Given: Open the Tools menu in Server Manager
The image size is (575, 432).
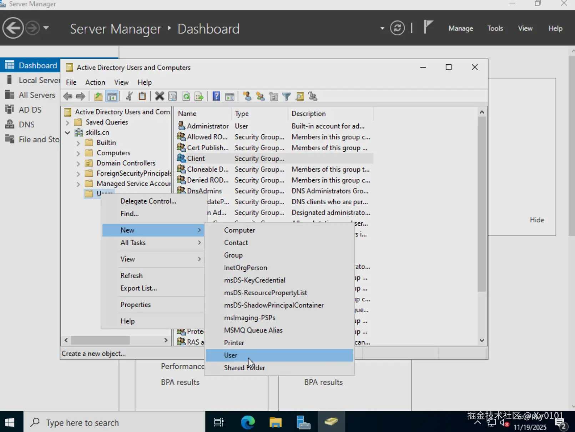Looking at the screenshot, I should click(x=495, y=28).
